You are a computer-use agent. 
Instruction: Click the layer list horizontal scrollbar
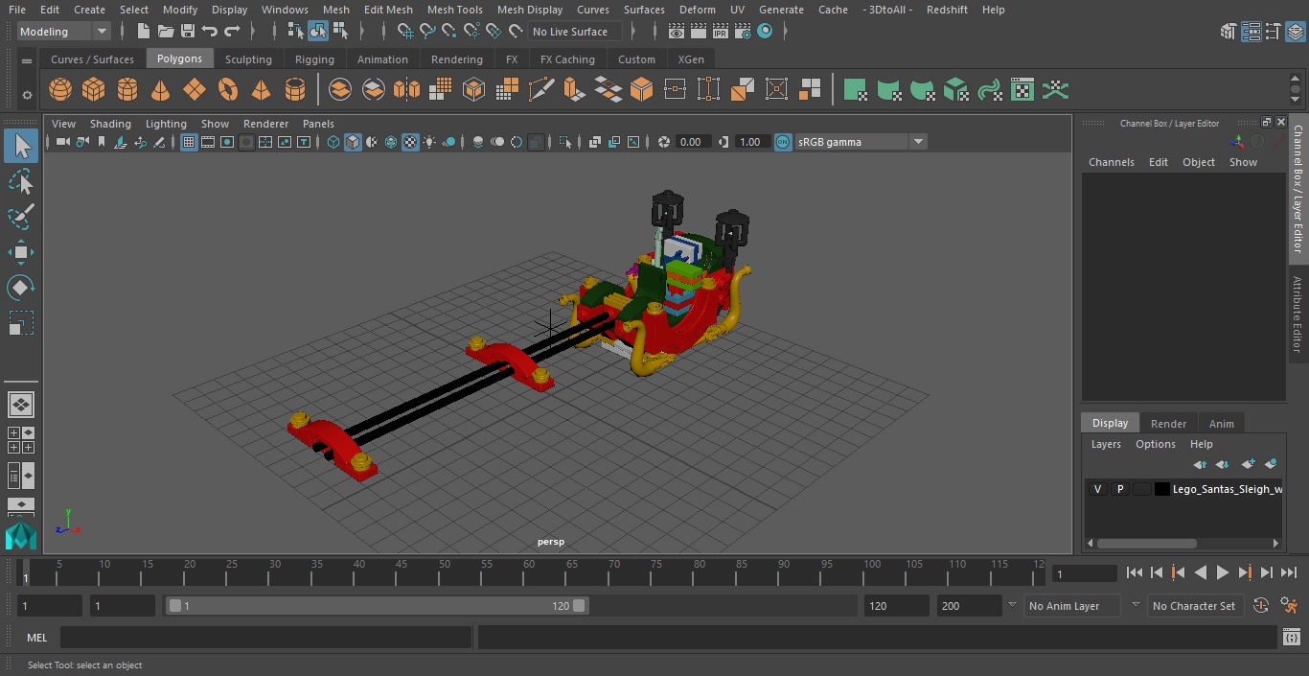1147,543
